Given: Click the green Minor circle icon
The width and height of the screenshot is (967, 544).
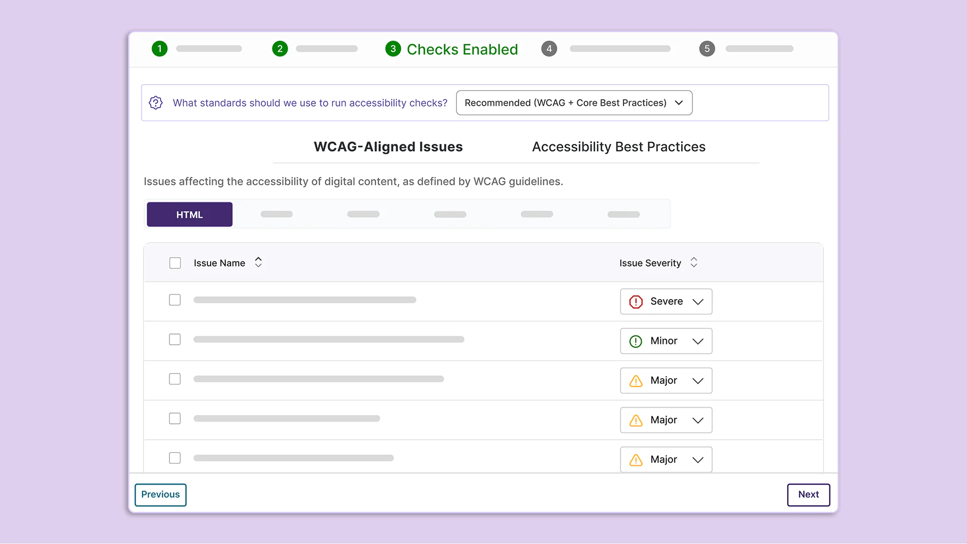Looking at the screenshot, I should click(636, 342).
